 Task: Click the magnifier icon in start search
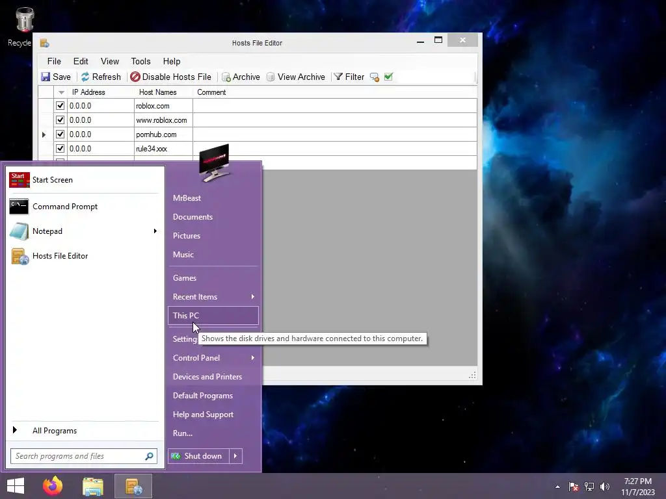(149, 456)
